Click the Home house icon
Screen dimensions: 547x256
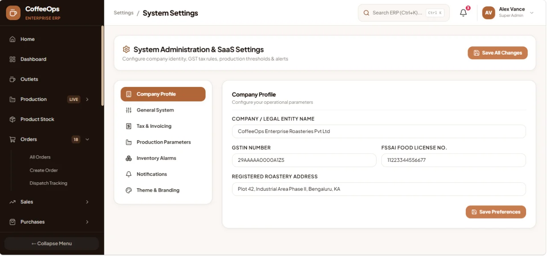click(x=12, y=39)
